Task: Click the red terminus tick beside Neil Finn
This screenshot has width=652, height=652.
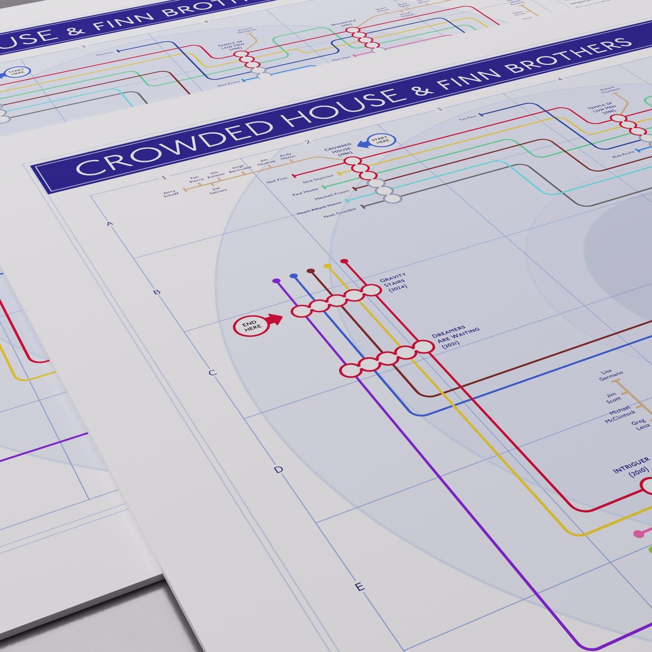Action: [294, 176]
